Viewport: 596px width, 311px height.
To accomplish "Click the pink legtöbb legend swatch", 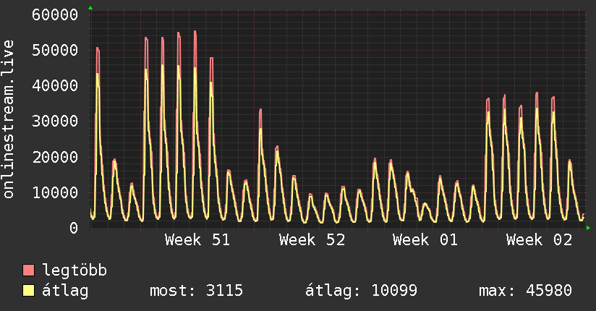I will pyautogui.click(x=28, y=270).
